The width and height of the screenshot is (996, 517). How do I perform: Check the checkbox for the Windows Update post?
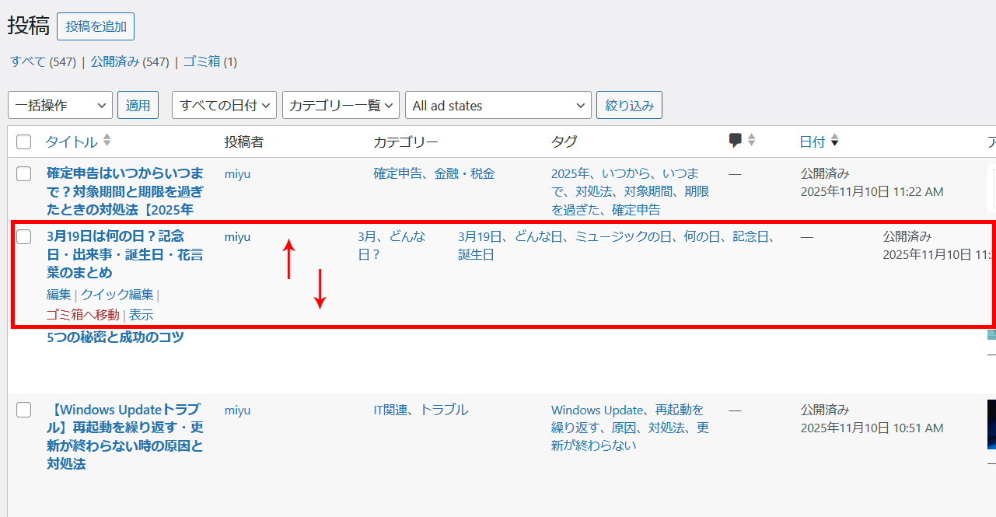click(23, 410)
